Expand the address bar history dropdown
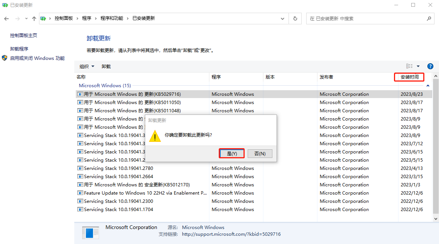Screen dimensions: 439x244 pyautogui.click(x=283, y=18)
